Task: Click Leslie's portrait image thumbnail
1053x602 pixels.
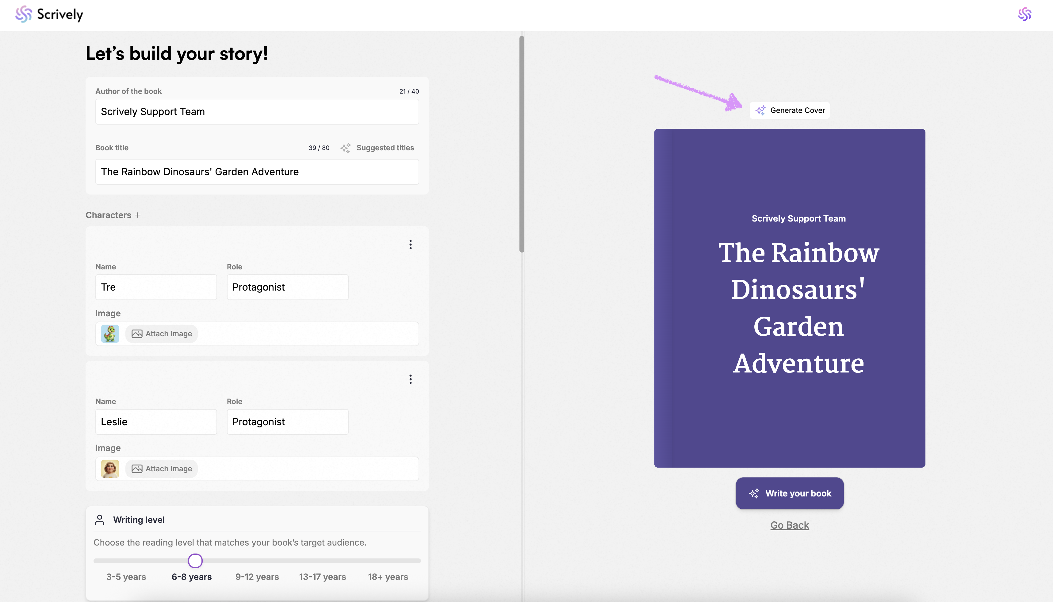Action: tap(110, 469)
